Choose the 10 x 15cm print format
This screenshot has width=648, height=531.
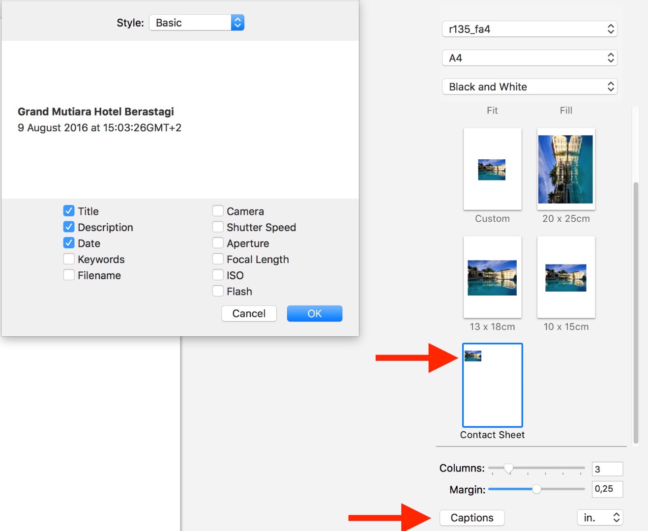coord(565,277)
